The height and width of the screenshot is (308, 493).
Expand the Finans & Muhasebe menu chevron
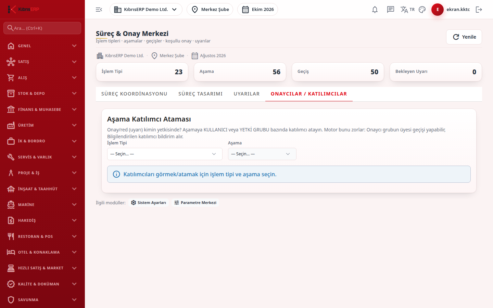pos(74,110)
